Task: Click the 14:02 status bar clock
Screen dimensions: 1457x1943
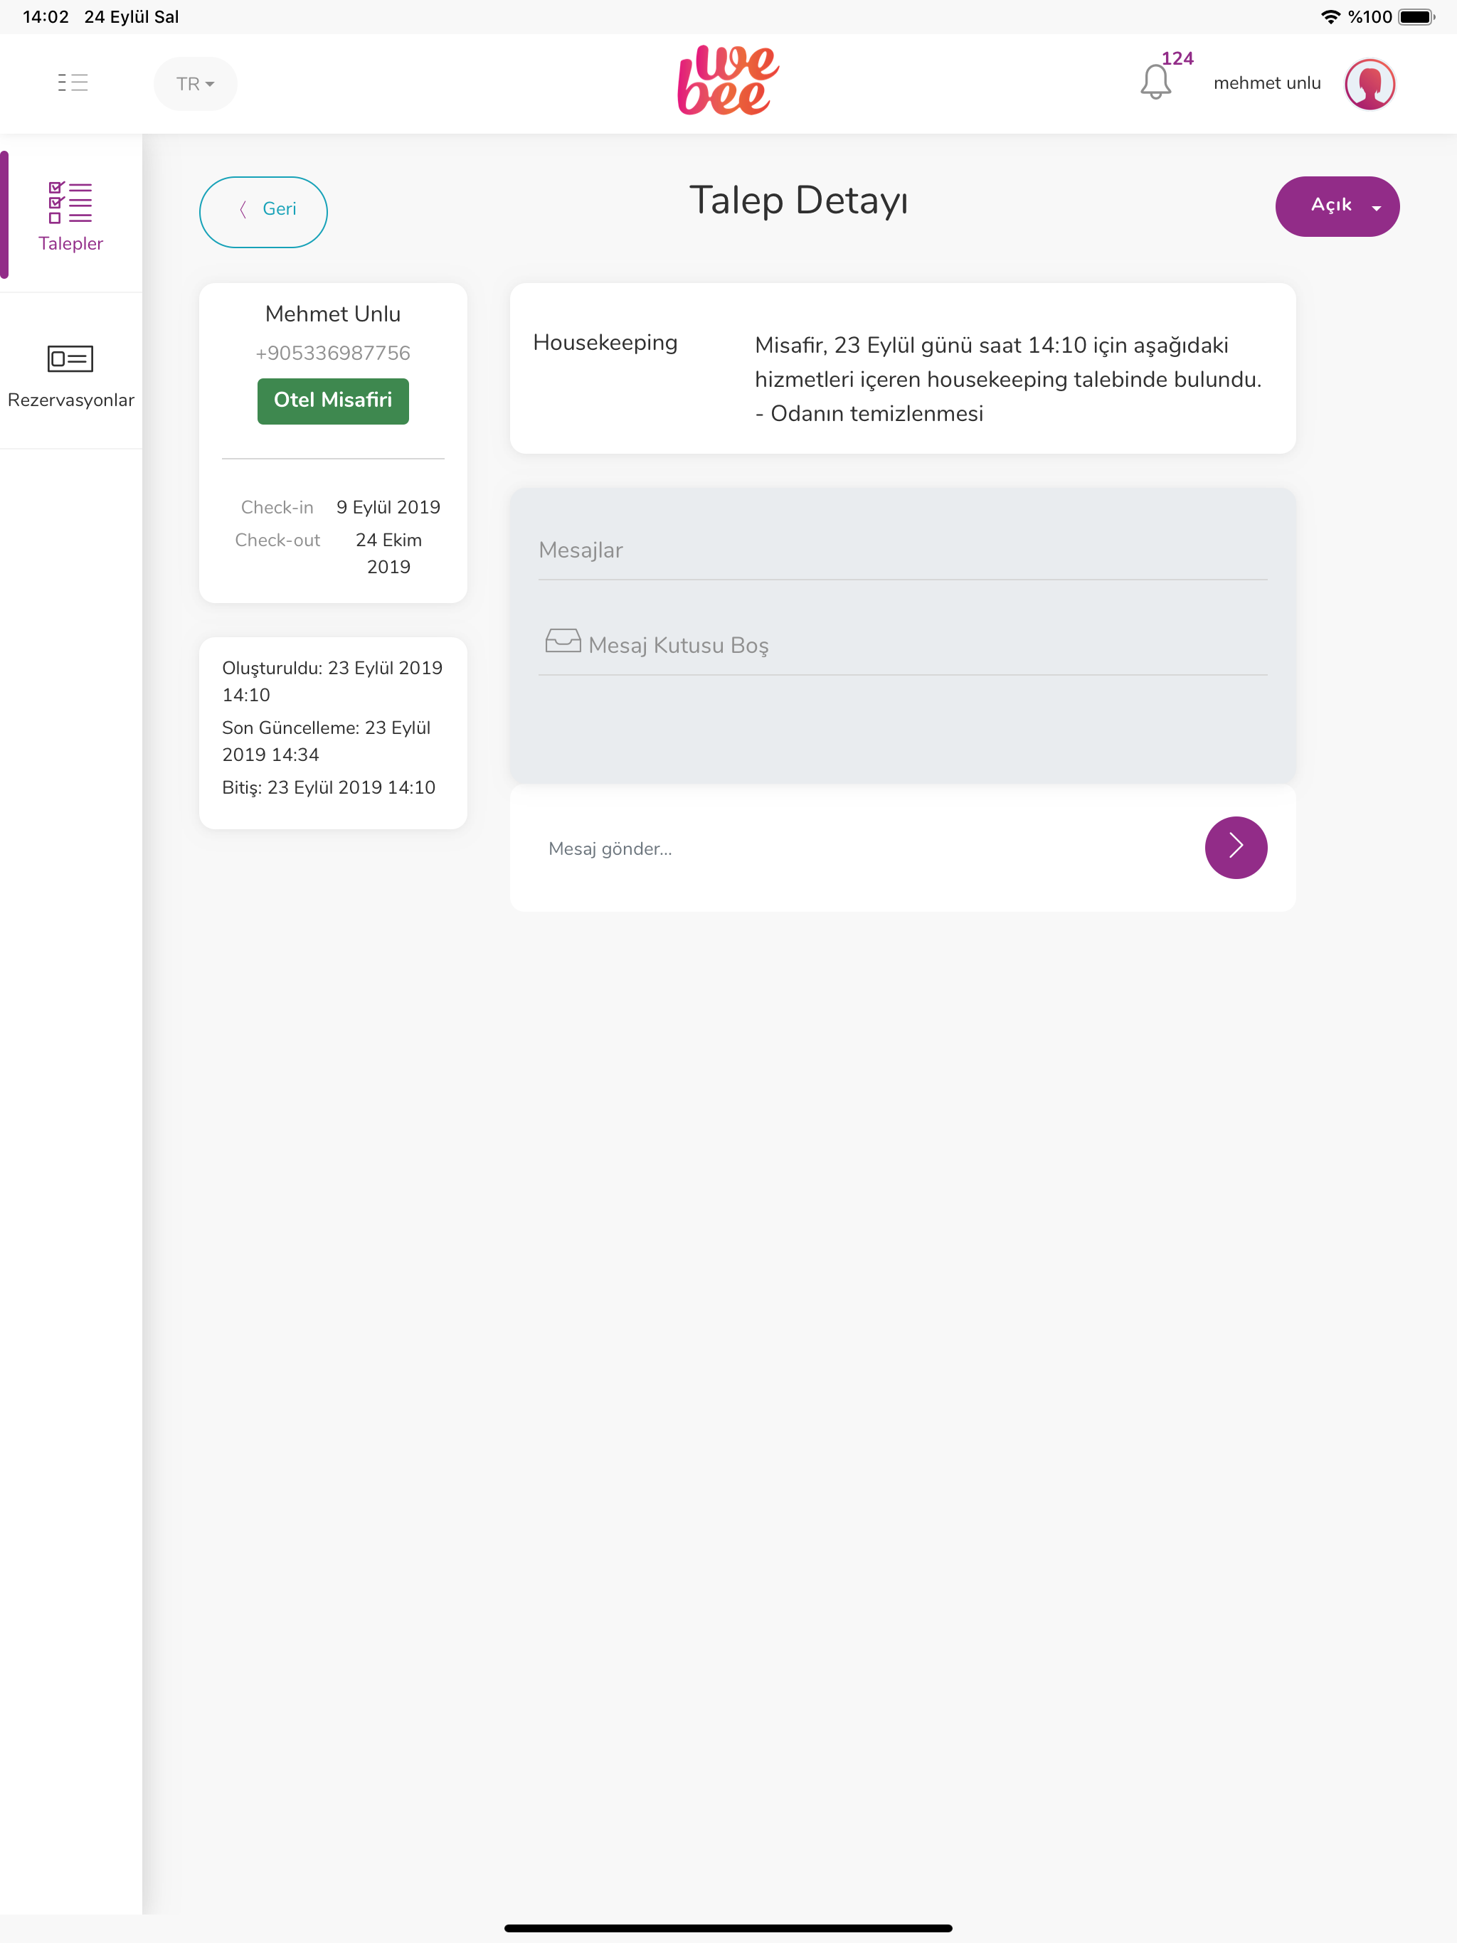Action: click(46, 16)
